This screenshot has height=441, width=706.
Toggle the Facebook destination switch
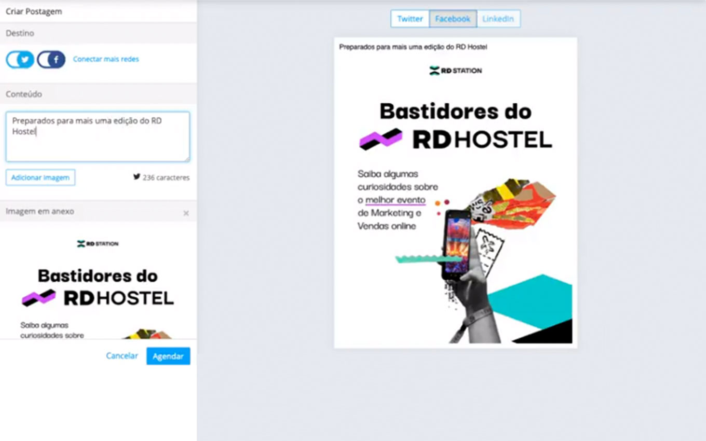point(51,60)
